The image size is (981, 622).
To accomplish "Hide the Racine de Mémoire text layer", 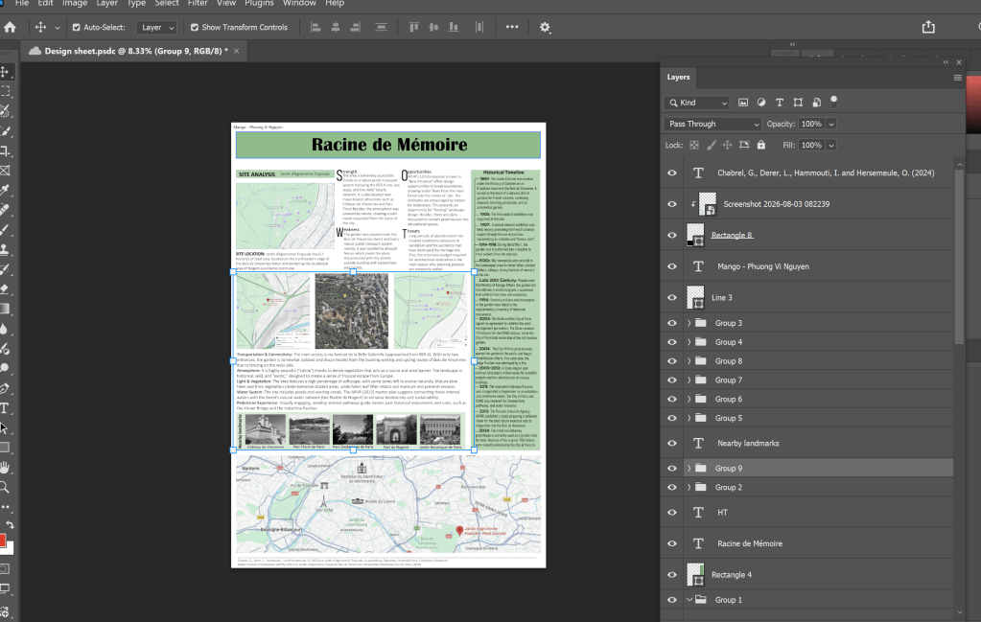I will click(x=672, y=543).
